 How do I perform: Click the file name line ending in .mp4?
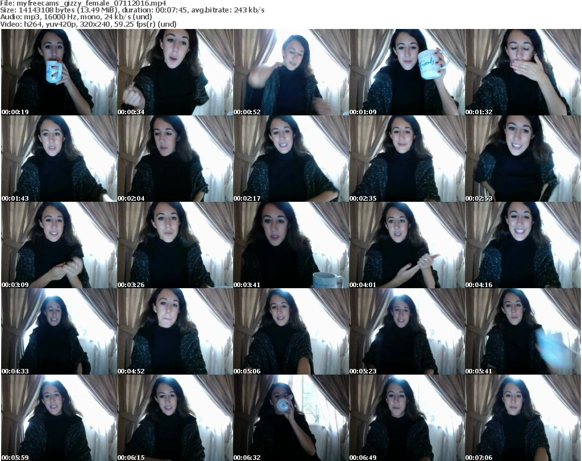[83, 3]
